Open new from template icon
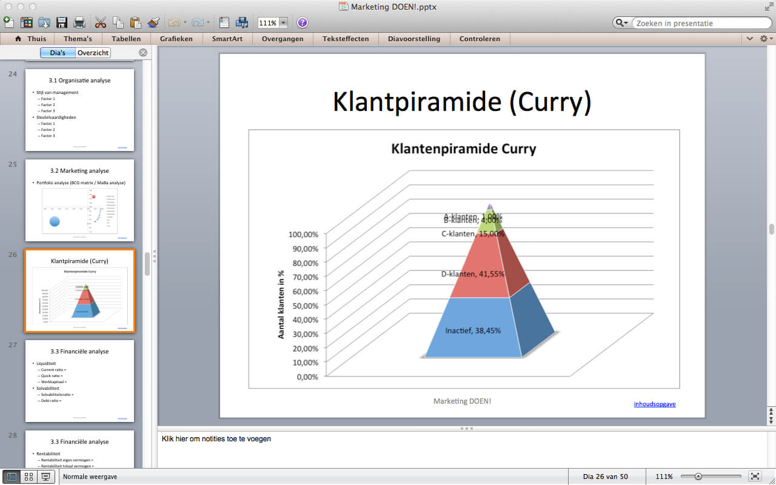This screenshot has width=776, height=485. [27, 22]
